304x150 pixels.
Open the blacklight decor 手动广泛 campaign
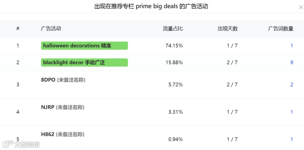tap(84, 62)
